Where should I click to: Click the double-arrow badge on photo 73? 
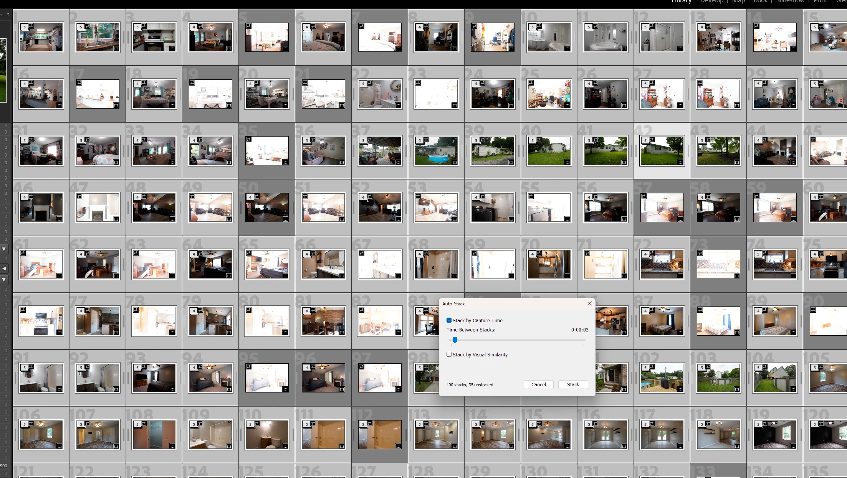[x=700, y=253]
